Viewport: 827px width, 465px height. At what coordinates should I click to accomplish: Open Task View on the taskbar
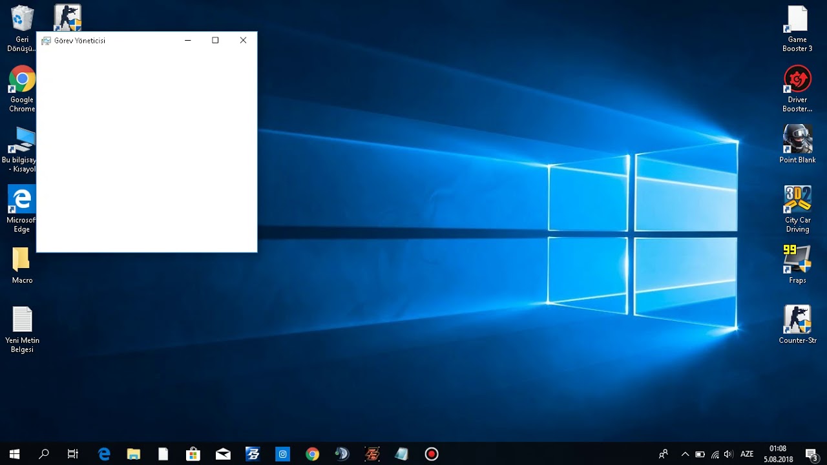tap(73, 454)
